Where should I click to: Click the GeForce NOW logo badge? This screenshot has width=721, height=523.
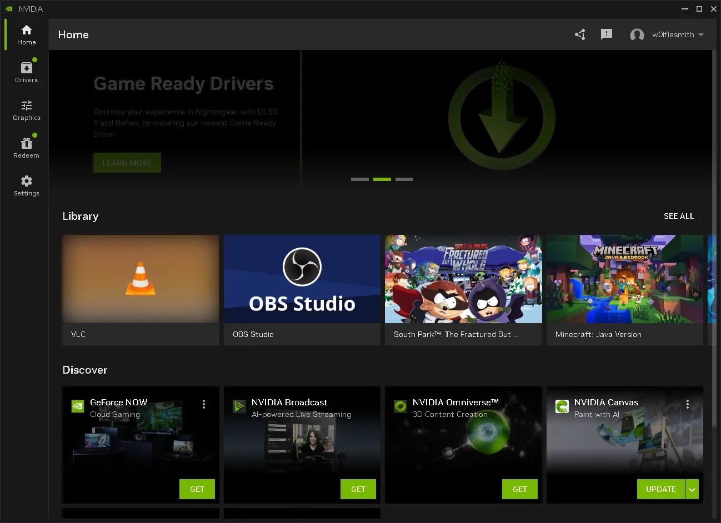pos(77,406)
